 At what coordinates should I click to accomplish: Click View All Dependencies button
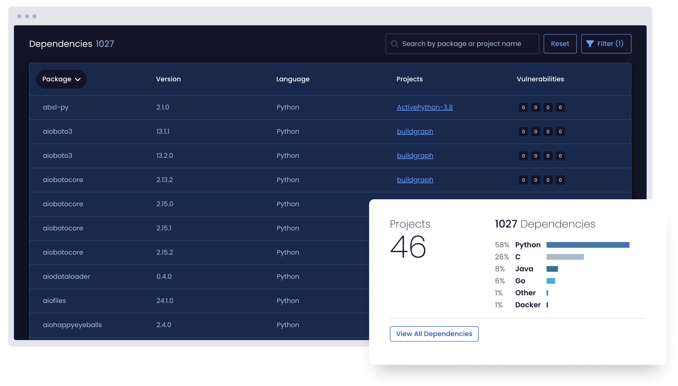434,334
